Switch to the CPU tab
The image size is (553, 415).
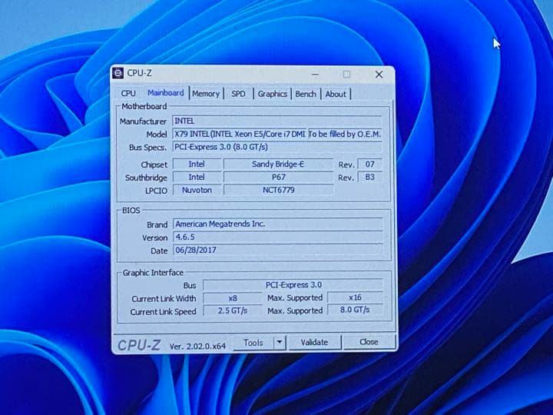pos(128,94)
